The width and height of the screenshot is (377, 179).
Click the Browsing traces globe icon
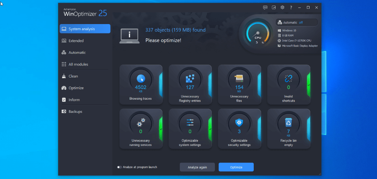coord(141,79)
